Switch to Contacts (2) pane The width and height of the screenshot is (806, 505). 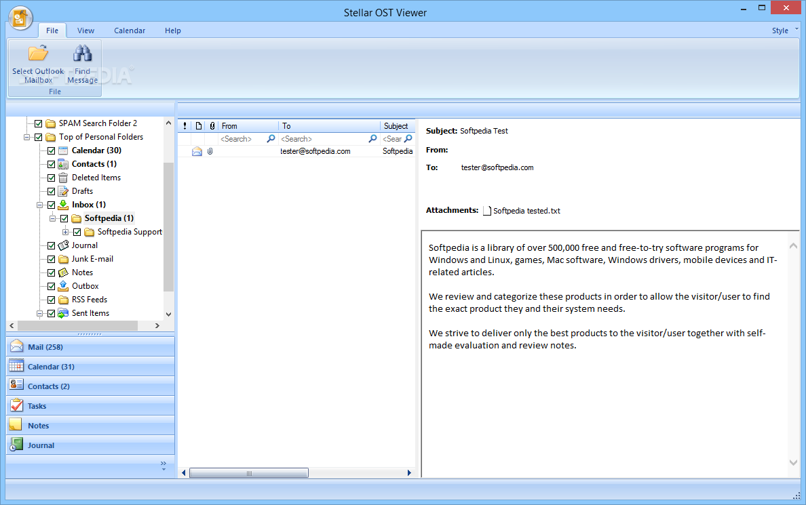tap(90, 386)
